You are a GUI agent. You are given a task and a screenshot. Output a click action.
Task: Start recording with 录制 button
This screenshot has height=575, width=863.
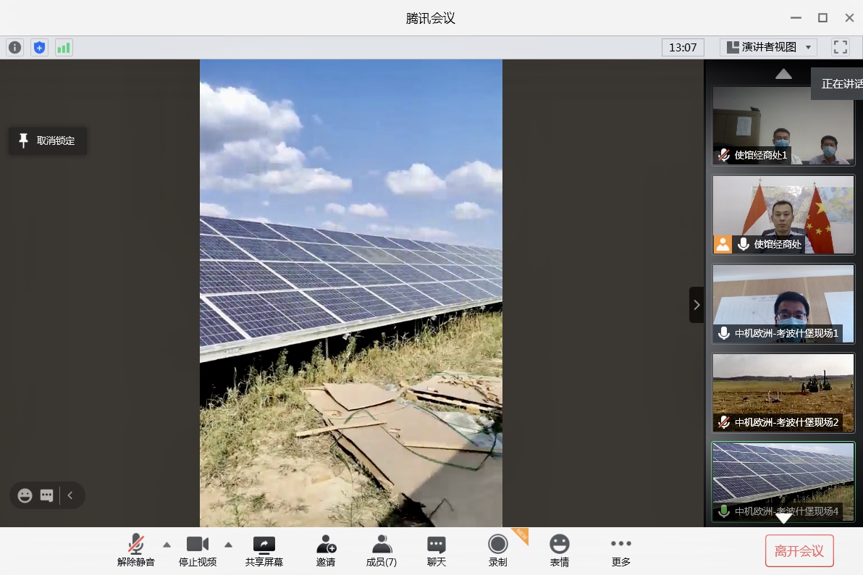click(x=497, y=550)
